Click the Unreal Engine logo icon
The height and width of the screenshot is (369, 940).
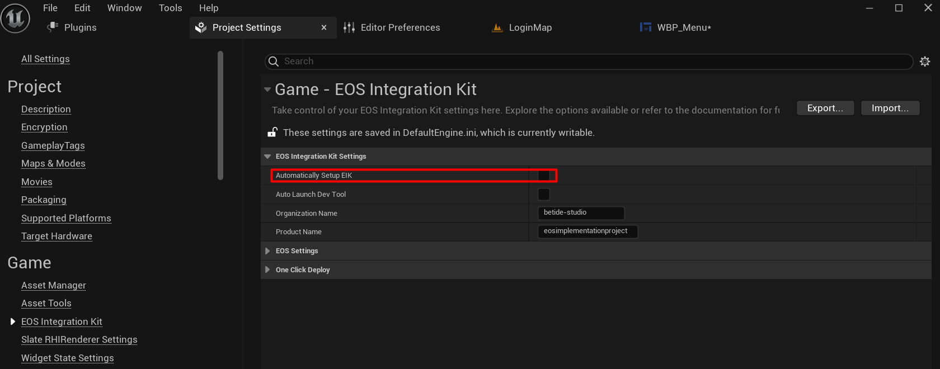coord(15,18)
